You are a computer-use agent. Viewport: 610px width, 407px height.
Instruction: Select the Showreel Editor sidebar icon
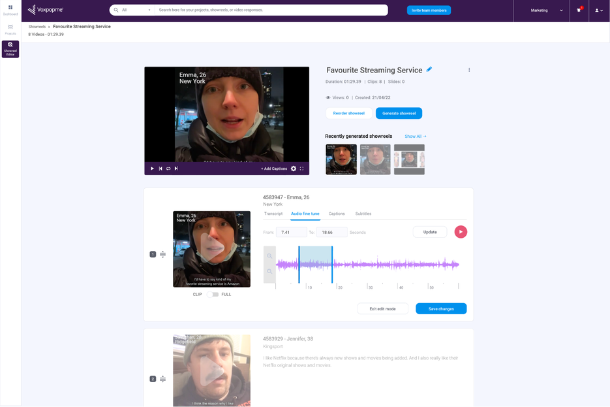tap(10, 48)
